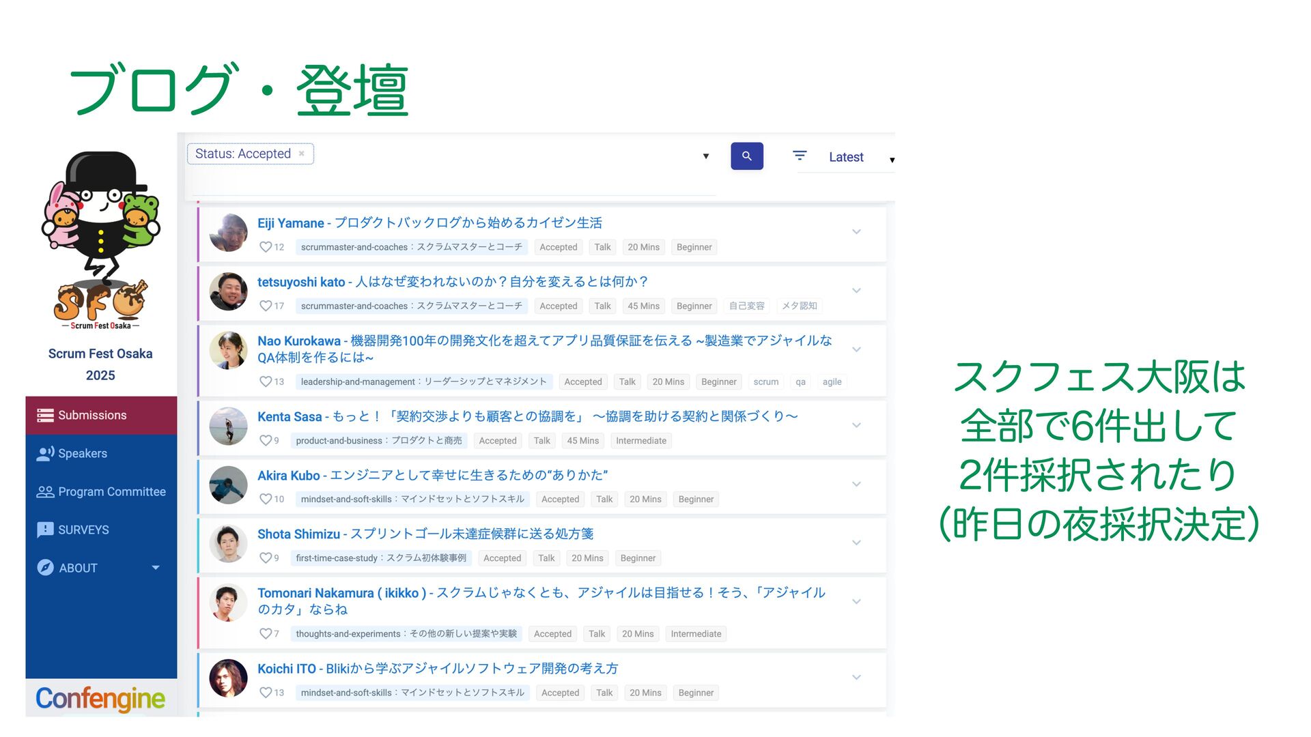Click the agile tag
The height and width of the screenshot is (737, 1311).
point(832,381)
